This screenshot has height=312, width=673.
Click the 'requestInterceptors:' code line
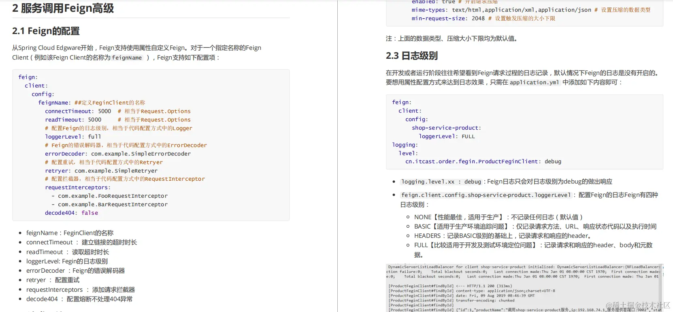coord(78,187)
